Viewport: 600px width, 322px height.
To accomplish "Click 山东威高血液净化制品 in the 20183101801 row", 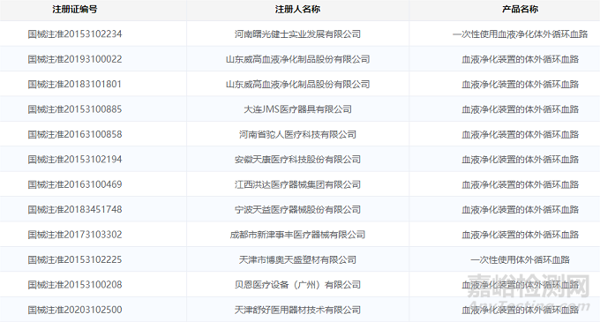I will click(x=270, y=84).
